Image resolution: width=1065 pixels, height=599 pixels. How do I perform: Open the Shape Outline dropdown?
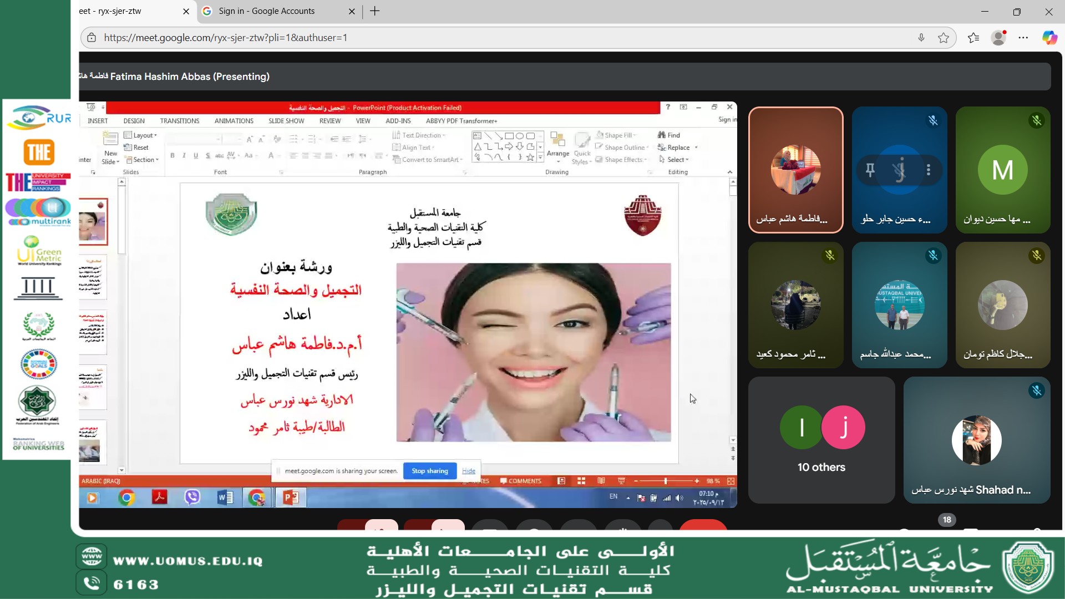[x=622, y=148]
